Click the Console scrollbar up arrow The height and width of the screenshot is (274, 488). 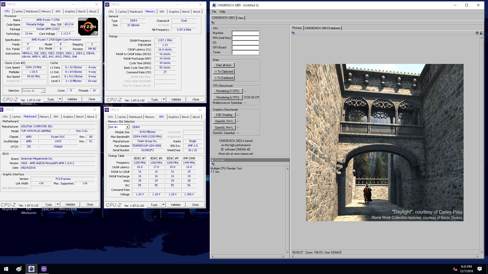[x=287, y=169]
